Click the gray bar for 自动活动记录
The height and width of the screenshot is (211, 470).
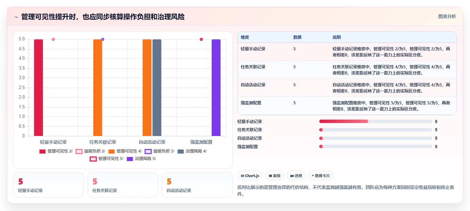[157, 88]
